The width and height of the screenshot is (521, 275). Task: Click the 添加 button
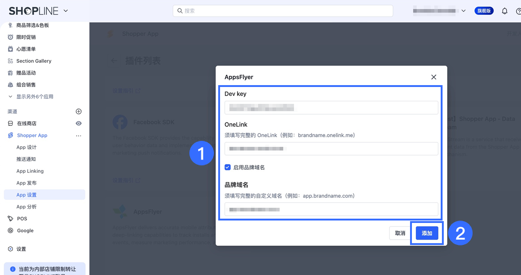pyautogui.click(x=427, y=233)
